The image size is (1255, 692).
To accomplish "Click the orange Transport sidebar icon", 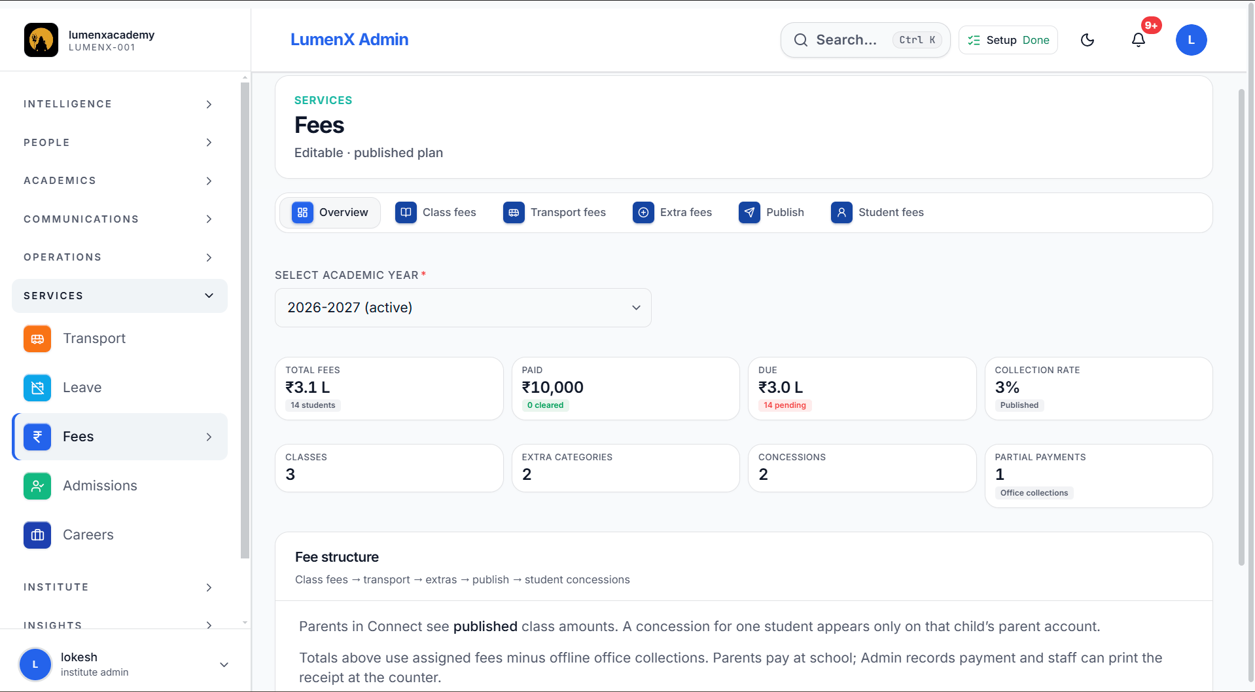I will pyautogui.click(x=37, y=338).
